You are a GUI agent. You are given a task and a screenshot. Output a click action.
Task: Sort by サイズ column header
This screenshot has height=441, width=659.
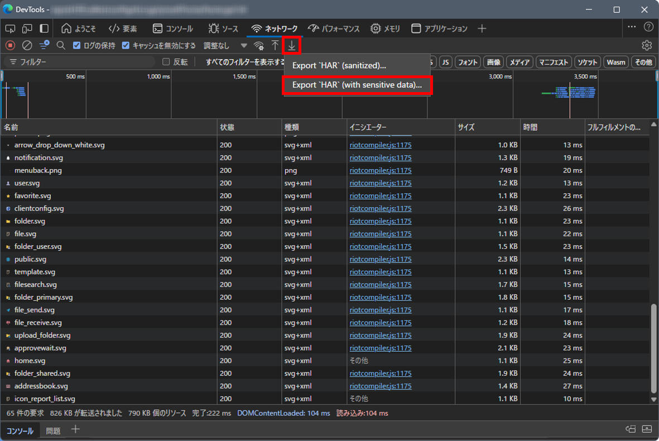488,127
